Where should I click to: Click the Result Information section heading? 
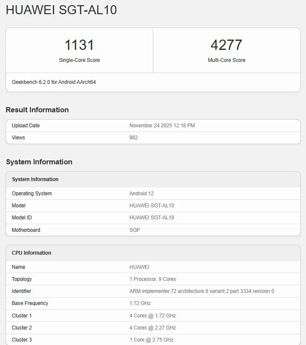pos(37,110)
